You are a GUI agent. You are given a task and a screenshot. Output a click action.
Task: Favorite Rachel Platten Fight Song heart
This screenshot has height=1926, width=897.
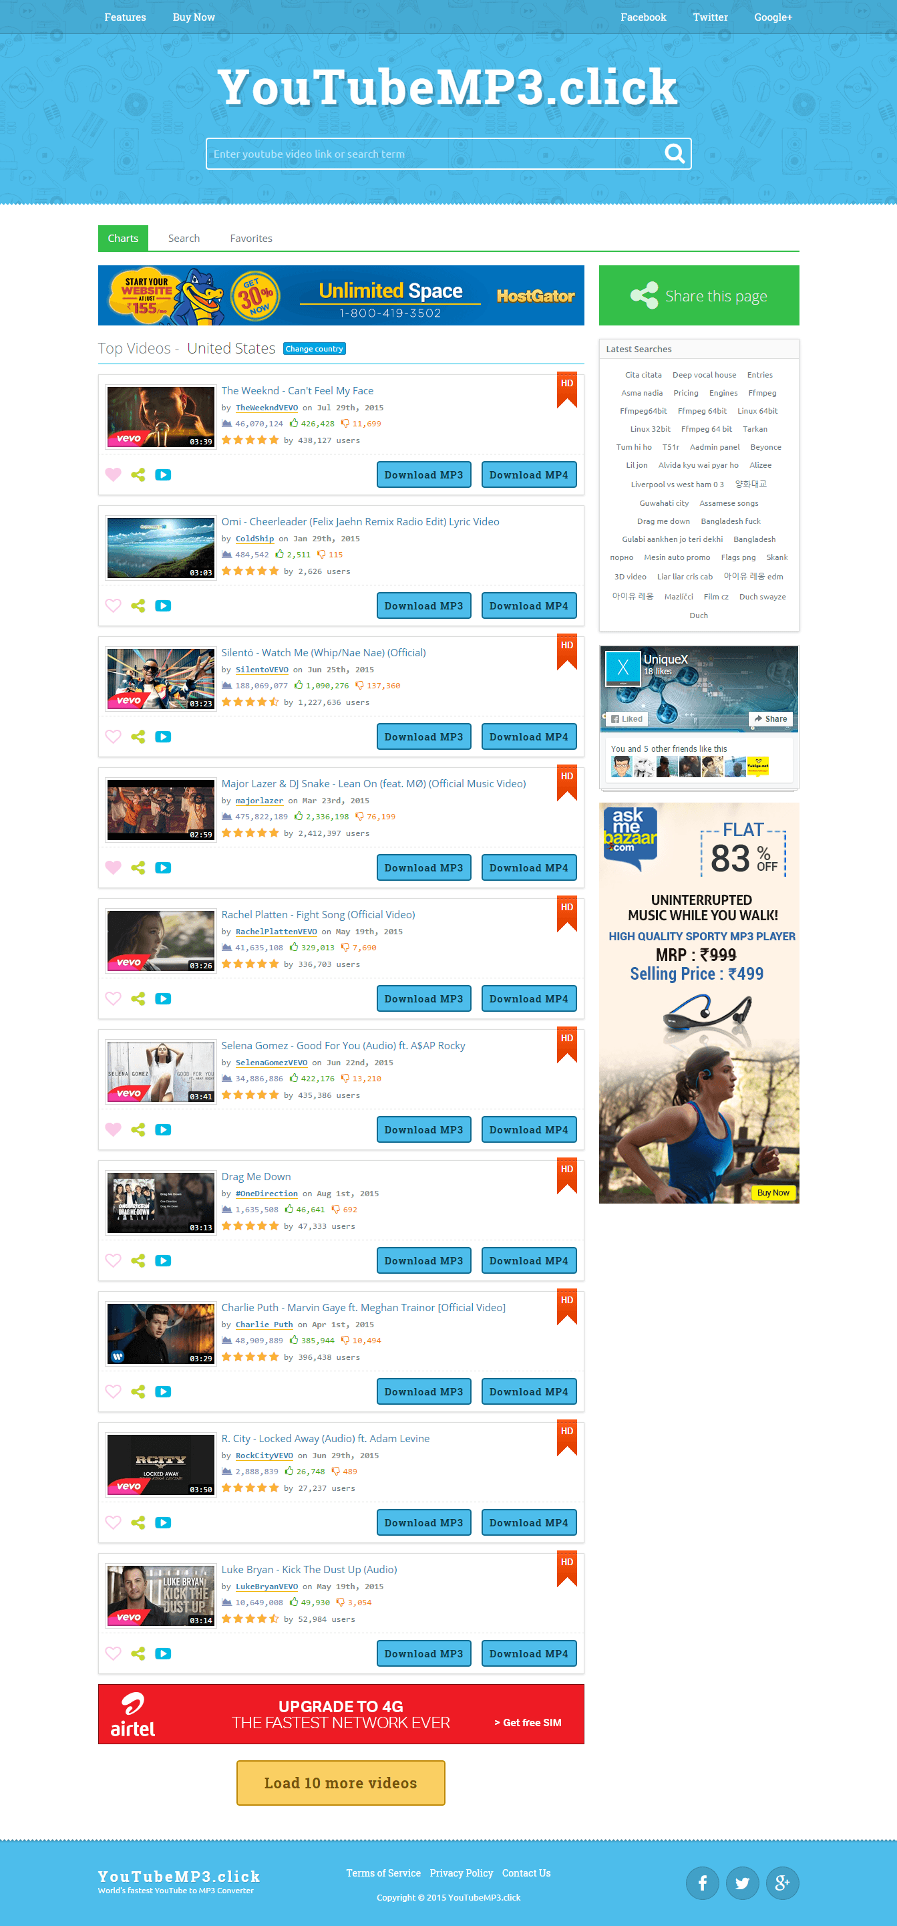point(113,998)
